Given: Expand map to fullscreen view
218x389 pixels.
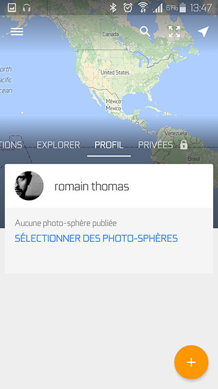Looking at the screenshot, I should point(174,32).
